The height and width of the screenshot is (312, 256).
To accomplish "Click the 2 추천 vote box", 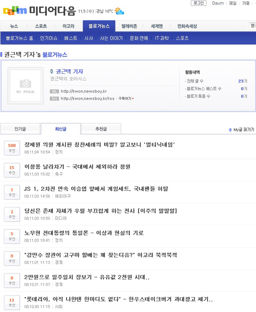I will tap(12, 214).
